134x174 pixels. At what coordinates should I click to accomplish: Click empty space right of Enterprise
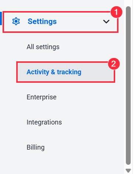pos(86,97)
